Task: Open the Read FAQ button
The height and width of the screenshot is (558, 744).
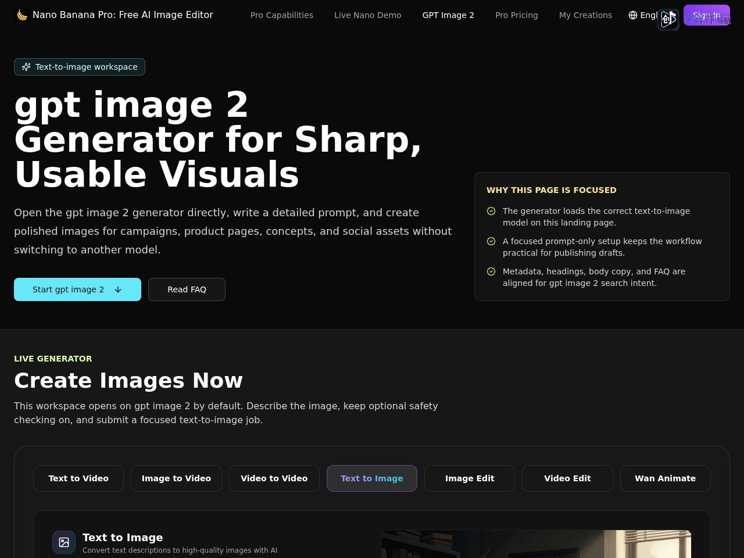Action: click(187, 289)
